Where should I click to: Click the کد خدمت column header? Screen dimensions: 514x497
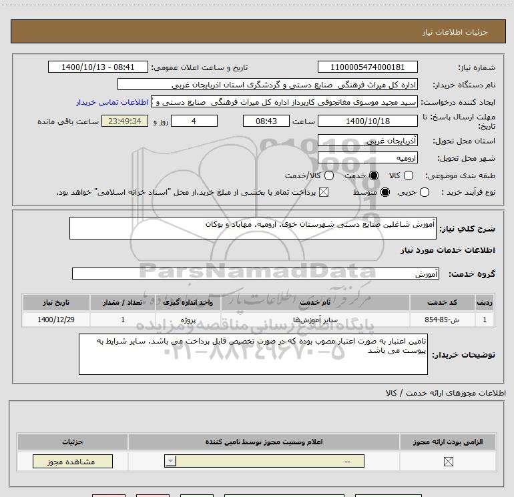pyautogui.click(x=442, y=302)
